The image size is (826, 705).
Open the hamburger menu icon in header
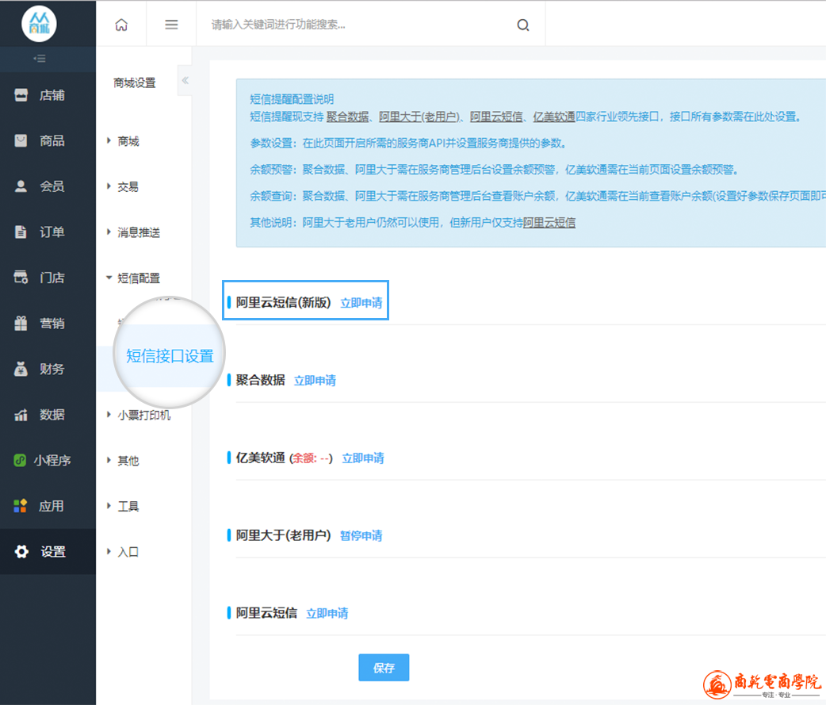[x=171, y=25]
